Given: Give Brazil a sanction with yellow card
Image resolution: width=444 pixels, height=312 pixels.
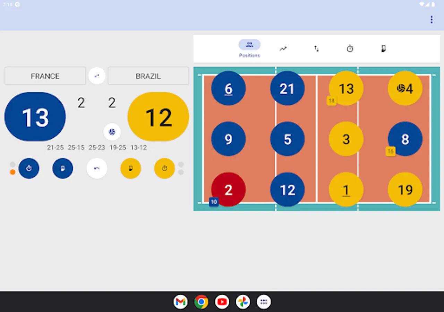Looking at the screenshot, I should [x=131, y=168].
